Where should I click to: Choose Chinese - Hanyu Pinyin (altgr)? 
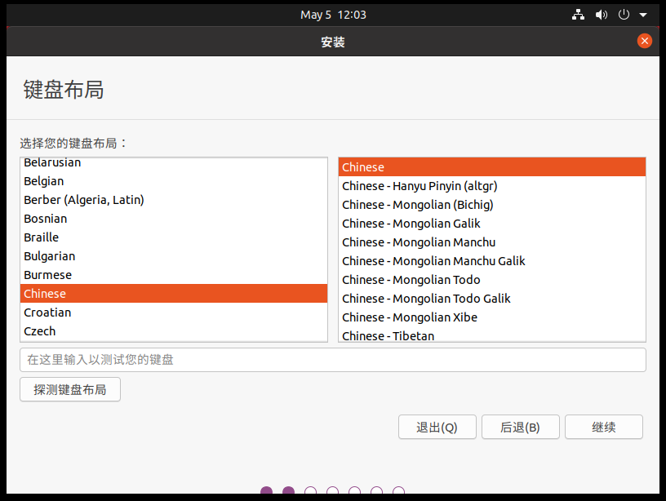[x=492, y=185]
